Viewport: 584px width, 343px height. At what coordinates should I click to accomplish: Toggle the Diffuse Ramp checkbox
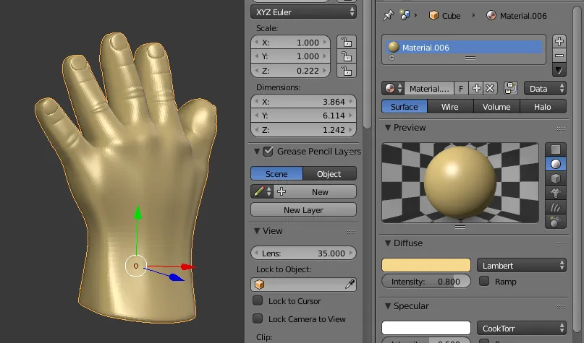[x=484, y=282]
